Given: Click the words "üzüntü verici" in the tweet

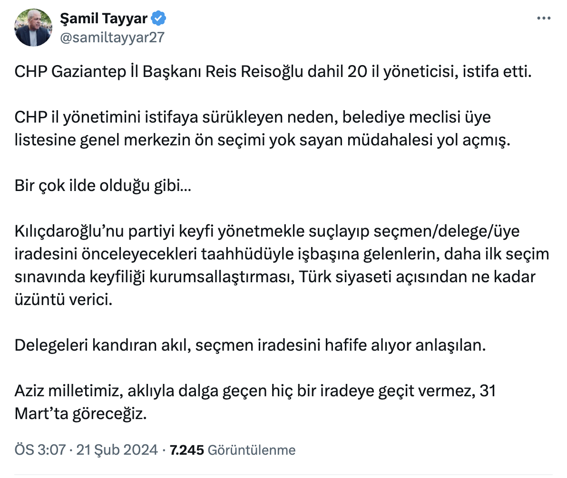Looking at the screenshot, I should [x=63, y=300].
